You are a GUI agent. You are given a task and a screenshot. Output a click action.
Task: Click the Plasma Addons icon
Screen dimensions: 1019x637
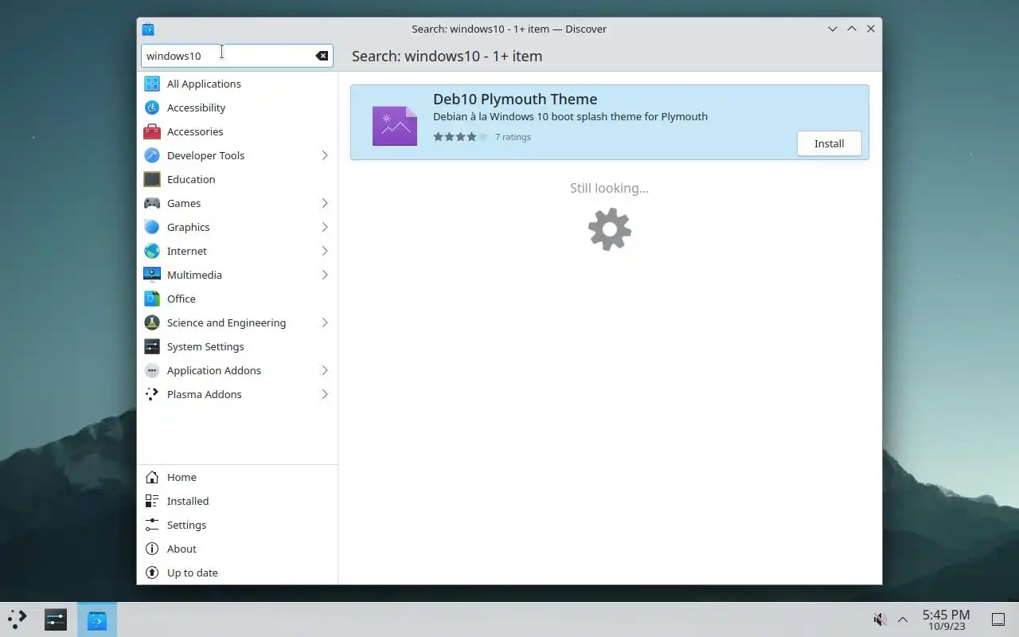click(152, 394)
